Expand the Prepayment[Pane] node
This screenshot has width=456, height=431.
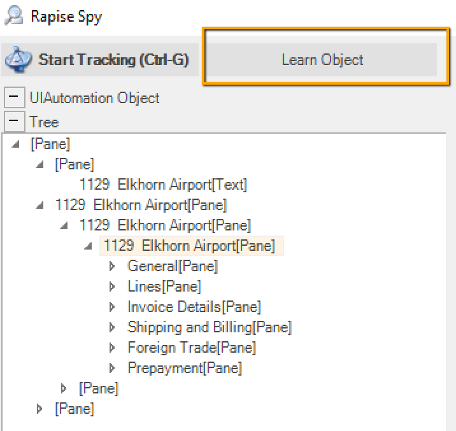(113, 368)
